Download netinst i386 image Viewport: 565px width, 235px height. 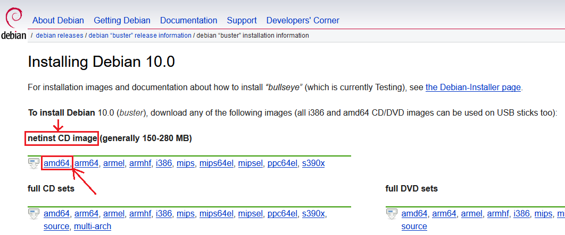(164, 163)
